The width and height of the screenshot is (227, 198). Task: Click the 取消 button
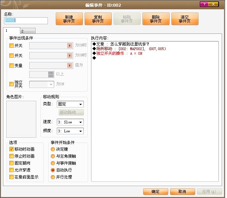pos(182,191)
